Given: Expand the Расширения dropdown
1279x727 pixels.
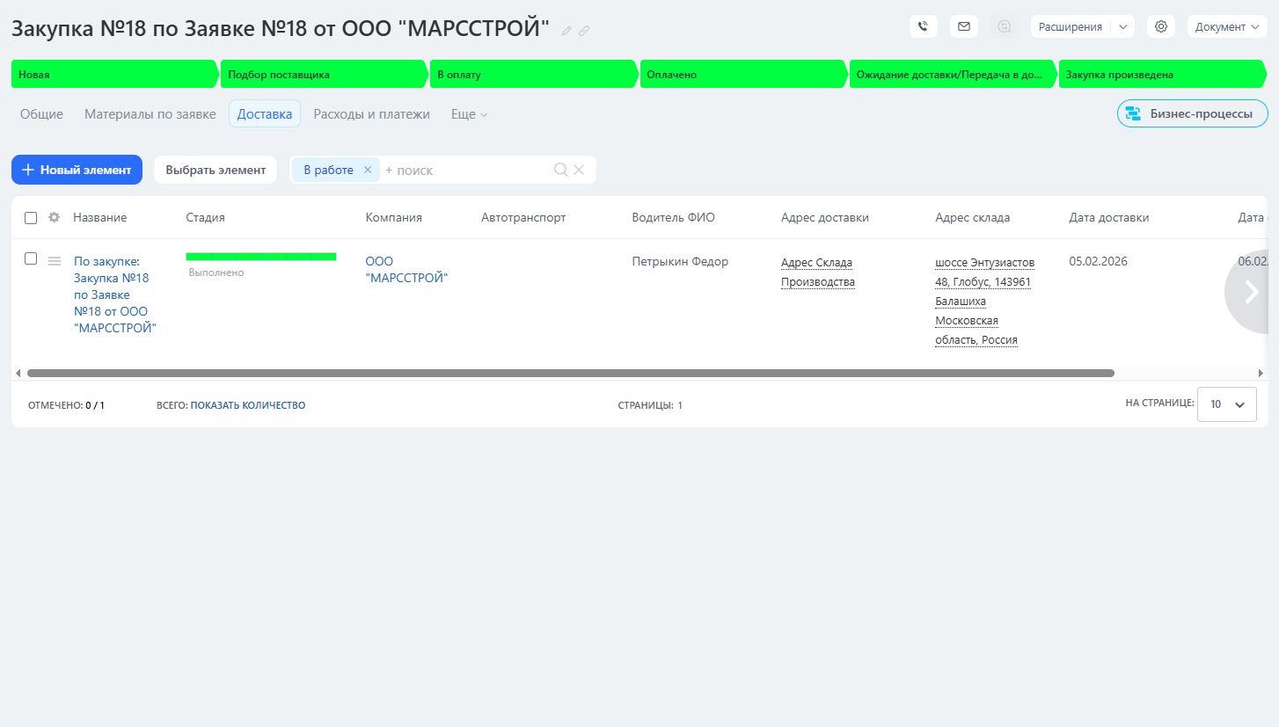Looking at the screenshot, I should (x=1122, y=26).
